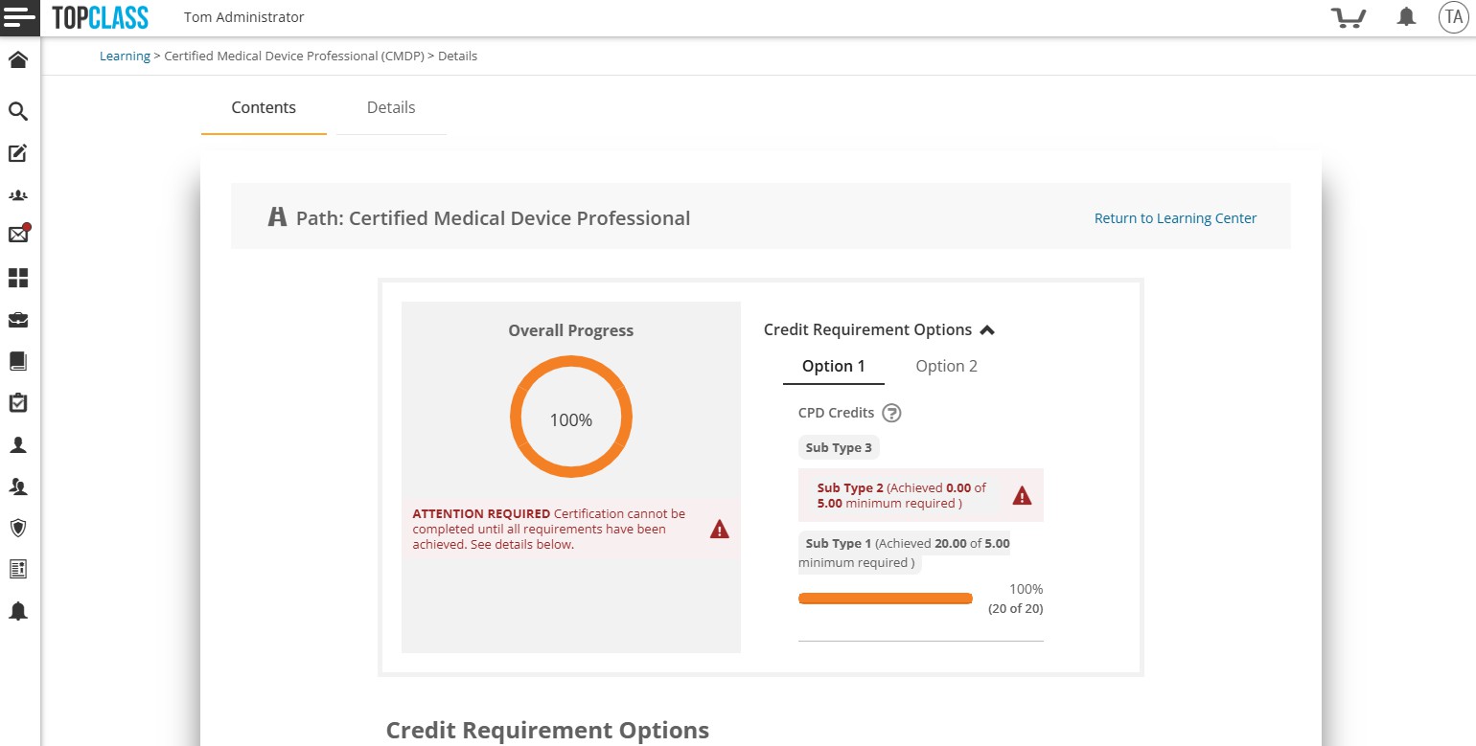Open the user with badge sidebar icon

coord(18,486)
